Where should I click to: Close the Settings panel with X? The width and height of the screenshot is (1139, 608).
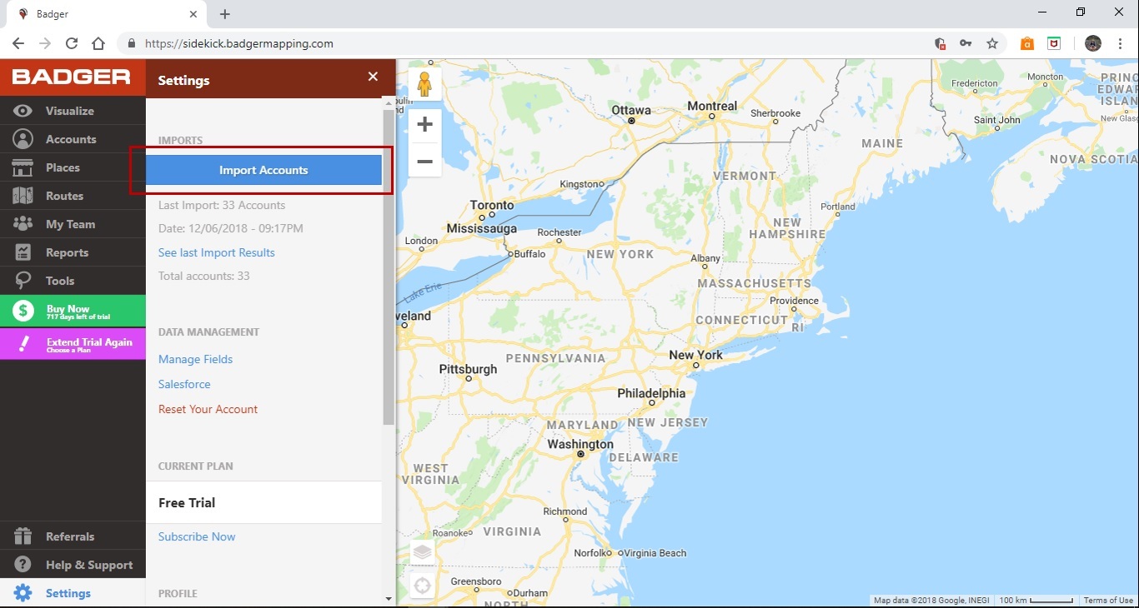point(373,77)
